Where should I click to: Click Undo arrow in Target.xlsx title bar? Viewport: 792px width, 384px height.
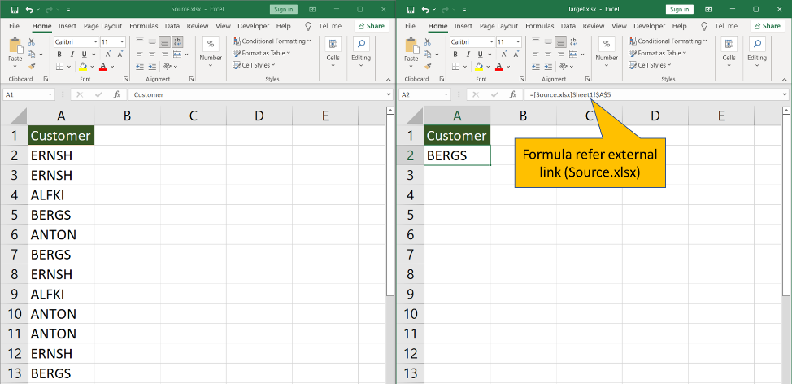(427, 10)
